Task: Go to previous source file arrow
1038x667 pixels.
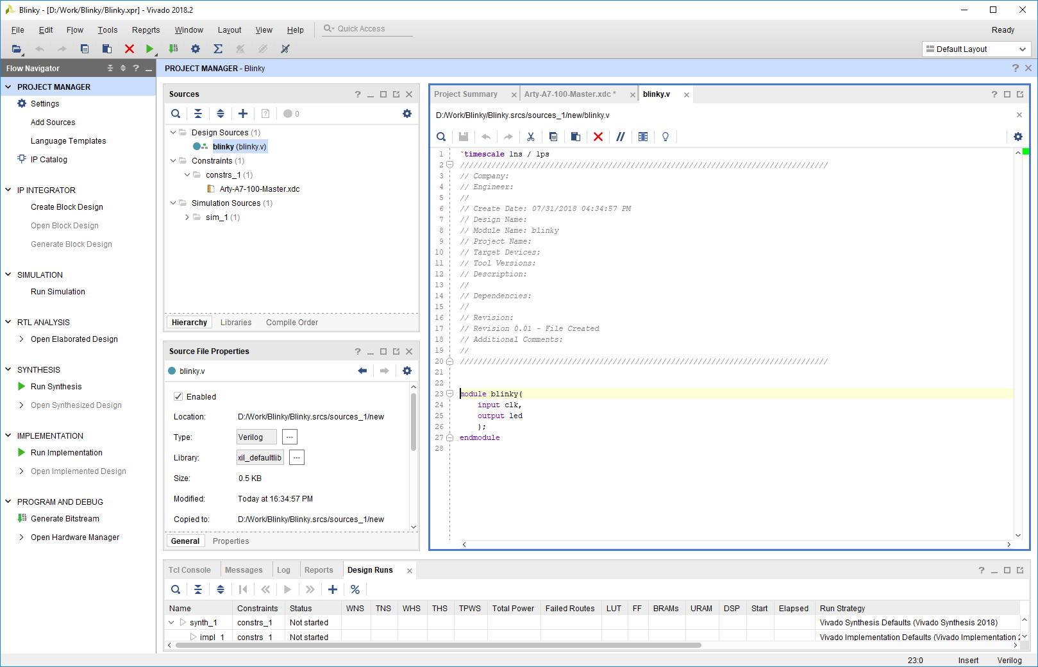Action: 363,371
